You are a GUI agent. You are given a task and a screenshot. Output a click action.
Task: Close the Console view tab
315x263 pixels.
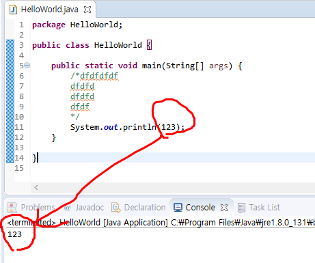[224, 208]
